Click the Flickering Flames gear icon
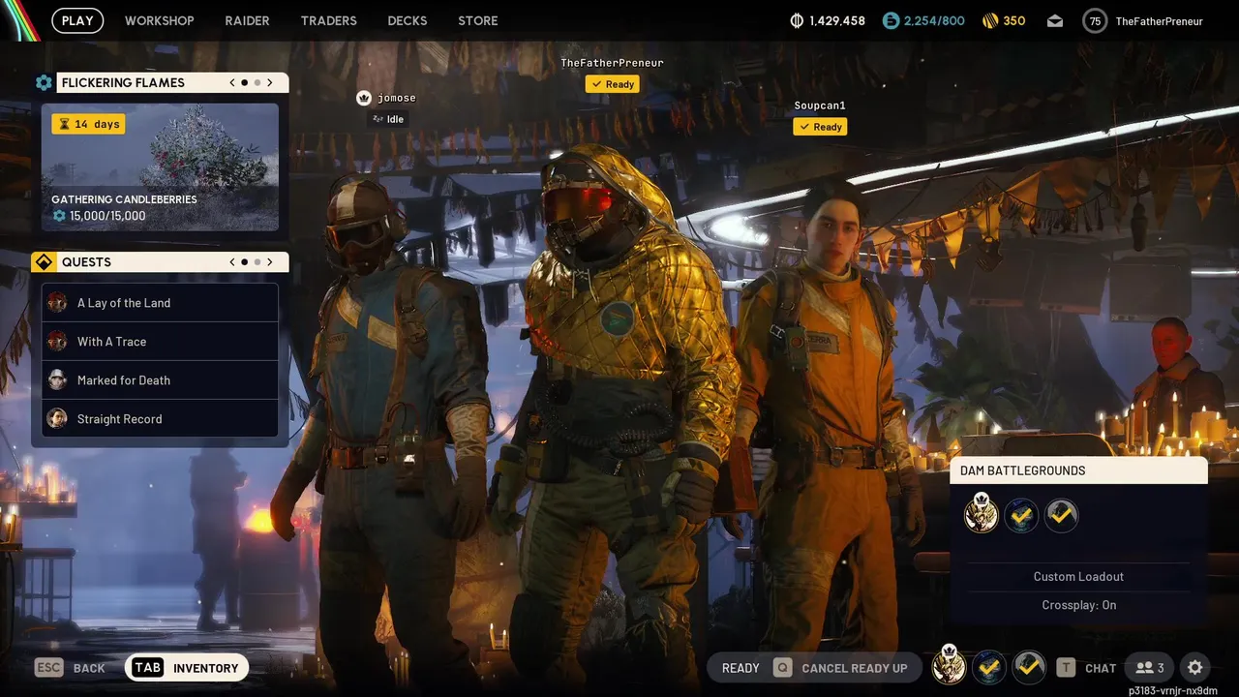The width and height of the screenshot is (1239, 697). pos(44,82)
